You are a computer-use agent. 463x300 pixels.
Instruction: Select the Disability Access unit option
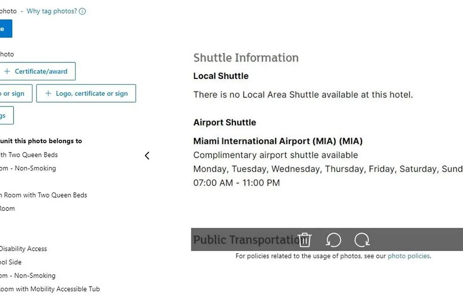(x=23, y=249)
